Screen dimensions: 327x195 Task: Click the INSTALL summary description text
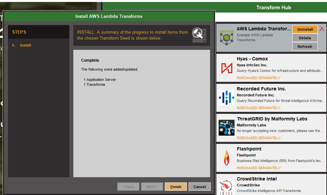click(x=132, y=35)
